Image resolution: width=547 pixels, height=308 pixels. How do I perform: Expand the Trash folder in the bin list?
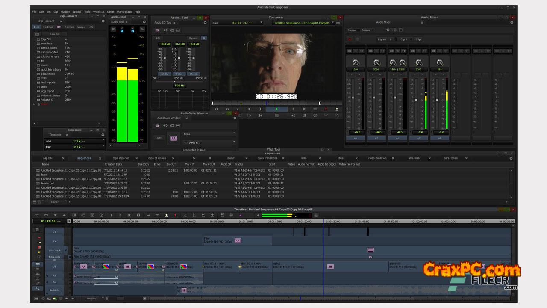(x=34, y=104)
